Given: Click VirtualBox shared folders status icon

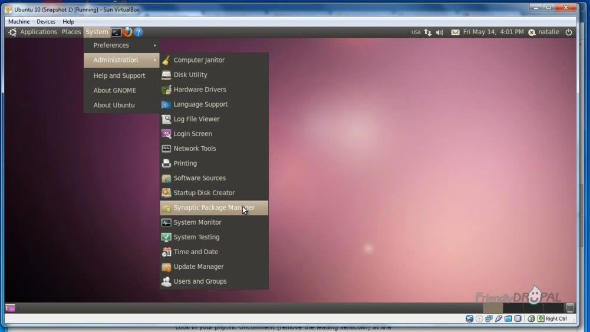Looking at the screenshot, I should tap(508, 318).
